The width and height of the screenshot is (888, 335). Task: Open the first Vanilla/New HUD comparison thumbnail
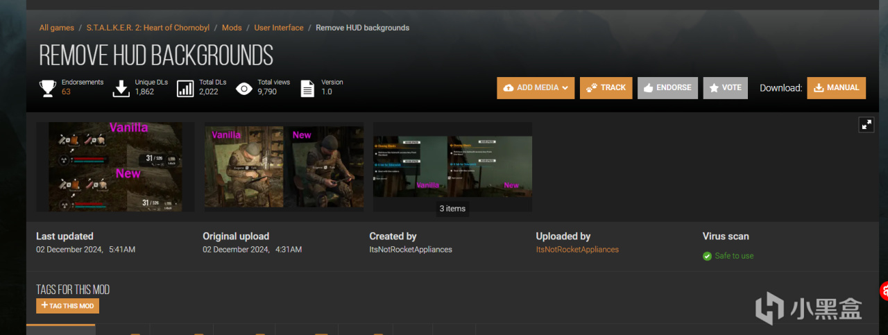[115, 167]
